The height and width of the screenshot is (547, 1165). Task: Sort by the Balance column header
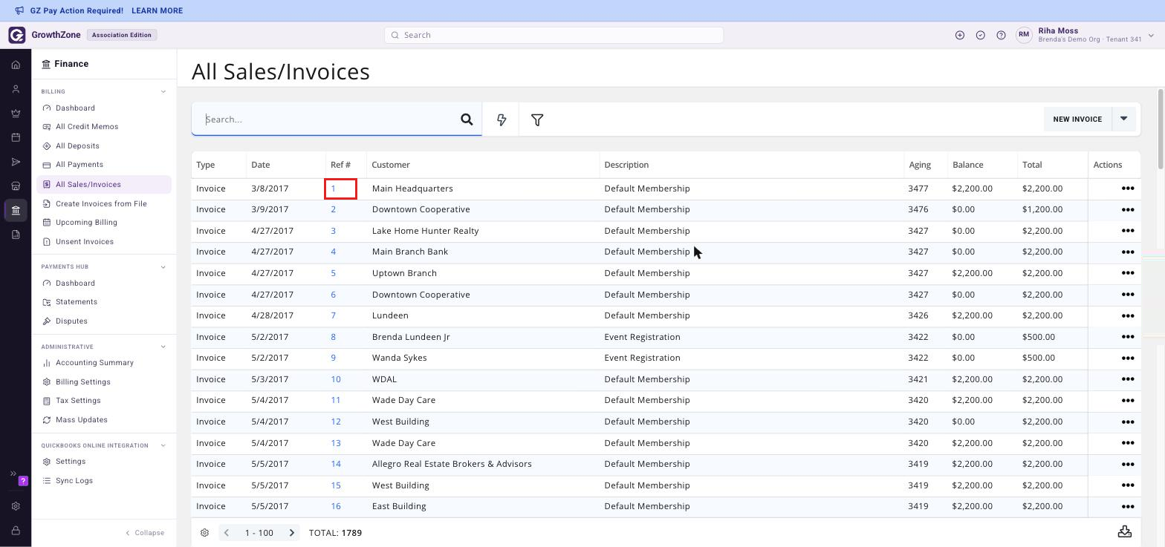click(967, 165)
